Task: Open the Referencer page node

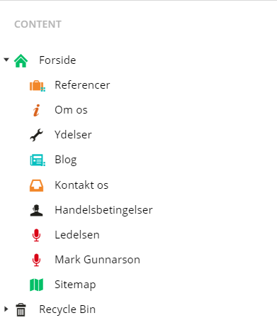Action: tap(82, 85)
